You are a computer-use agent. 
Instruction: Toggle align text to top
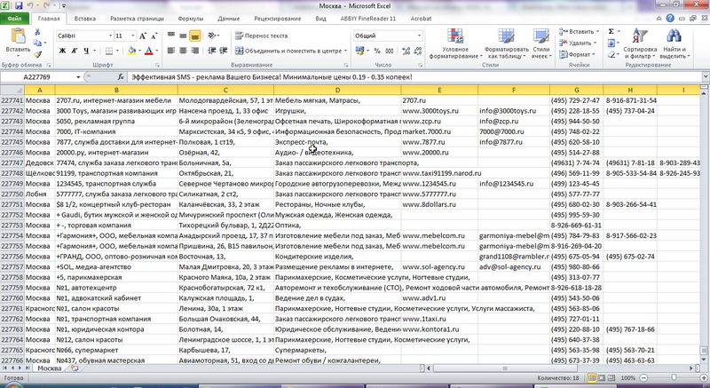[170, 36]
